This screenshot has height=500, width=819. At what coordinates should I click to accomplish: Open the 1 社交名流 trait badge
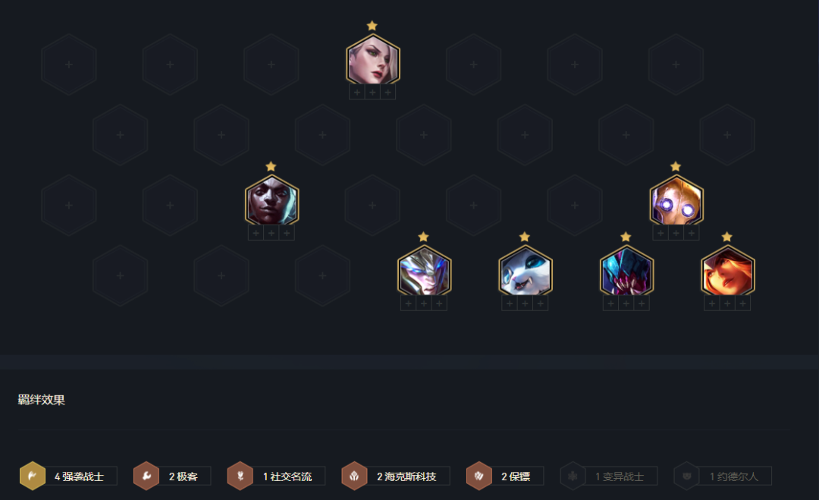point(276,476)
